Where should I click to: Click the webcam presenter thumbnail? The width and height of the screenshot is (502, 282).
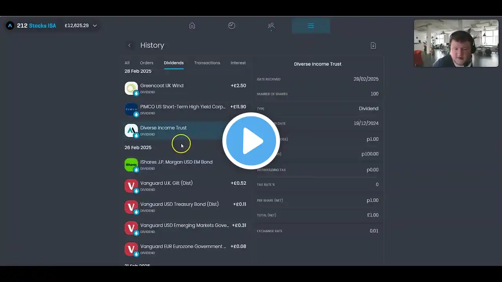456,43
